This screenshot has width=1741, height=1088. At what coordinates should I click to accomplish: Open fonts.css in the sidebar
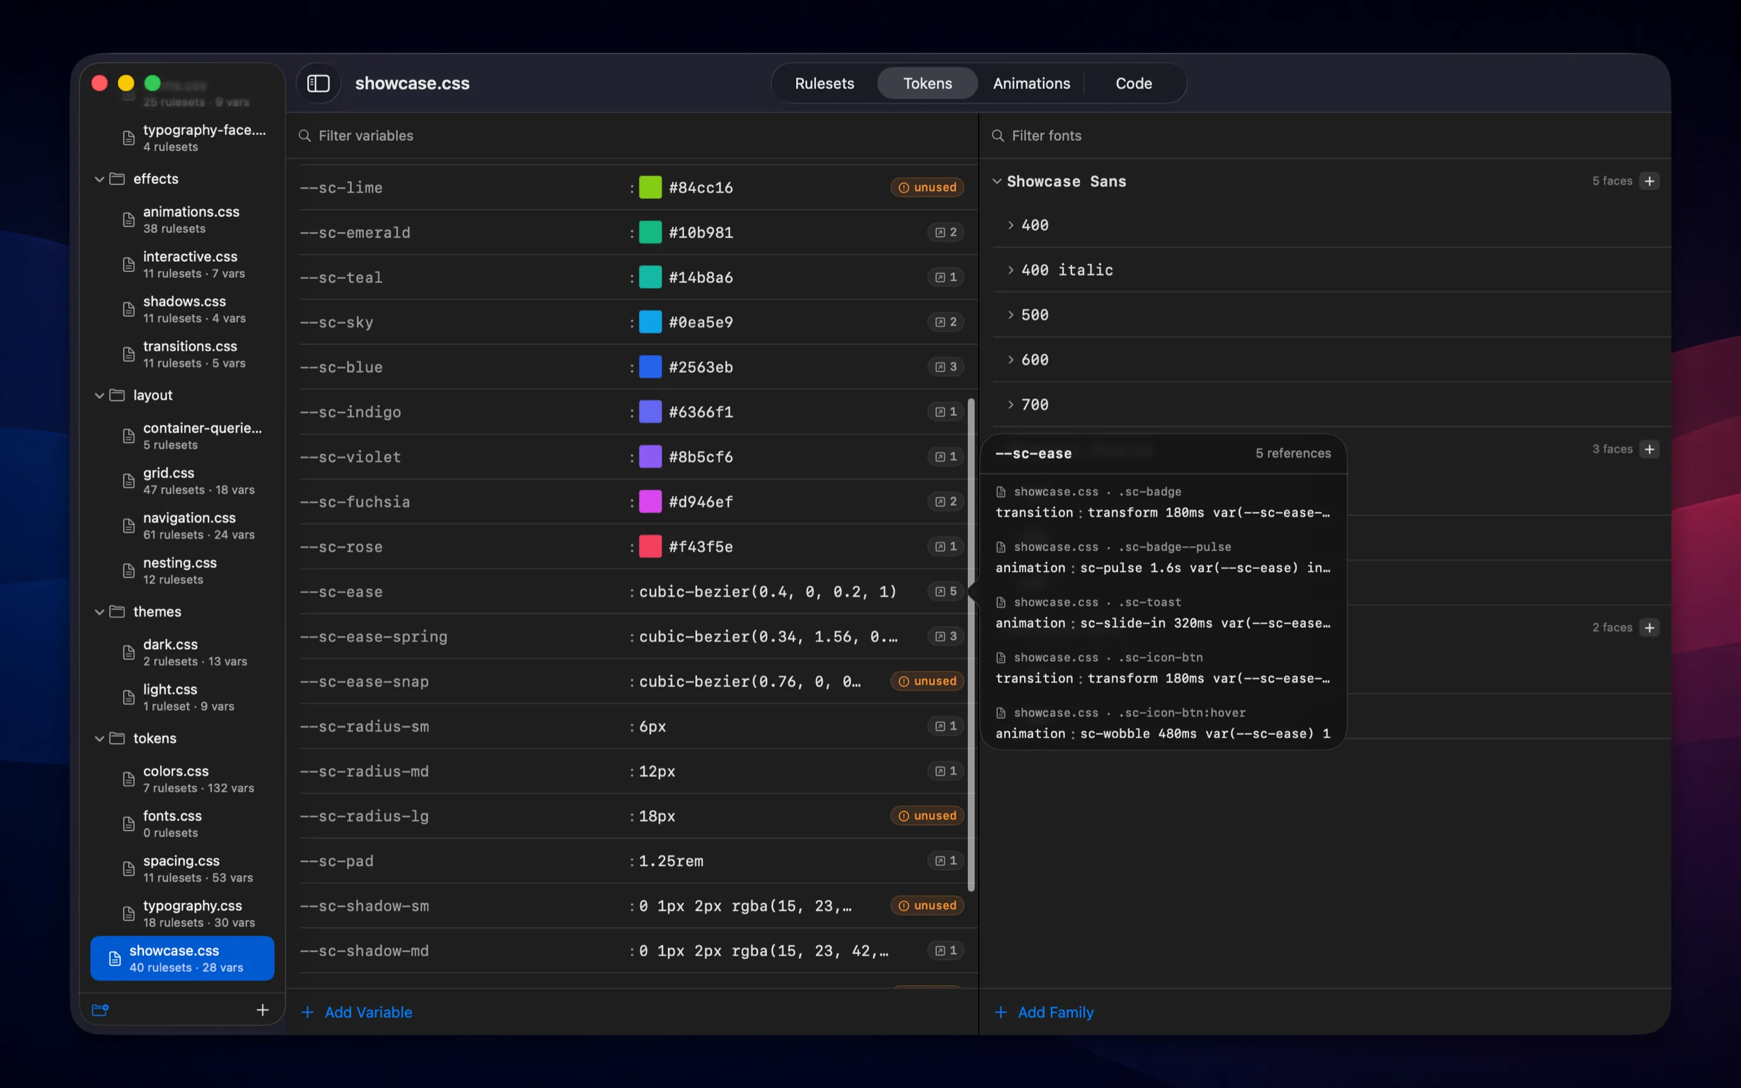183,824
